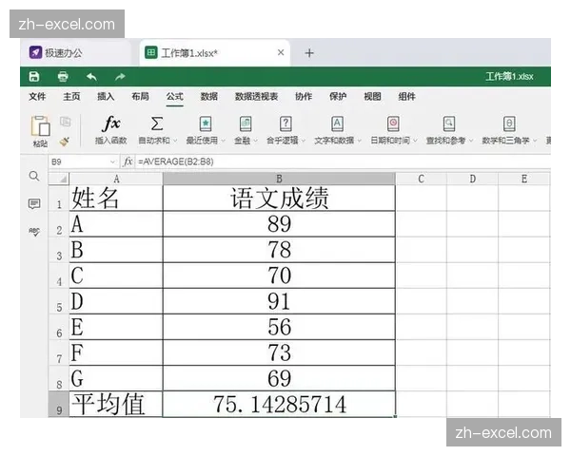Click the fx icon beside formula bar

[x=128, y=161]
